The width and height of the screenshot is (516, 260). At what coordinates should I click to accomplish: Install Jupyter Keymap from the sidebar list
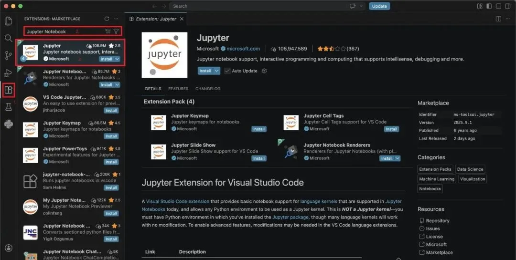(x=111, y=136)
